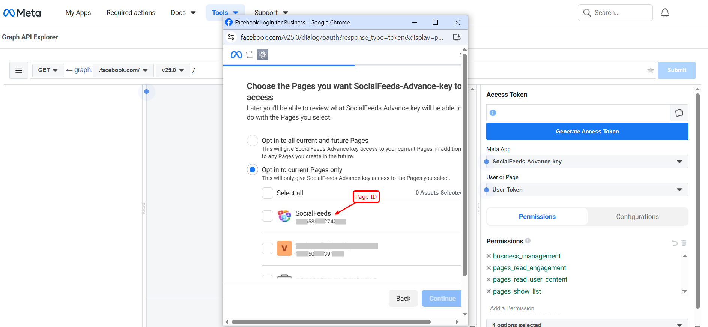Star the current query as favorite
The image size is (708, 327).
click(x=651, y=70)
